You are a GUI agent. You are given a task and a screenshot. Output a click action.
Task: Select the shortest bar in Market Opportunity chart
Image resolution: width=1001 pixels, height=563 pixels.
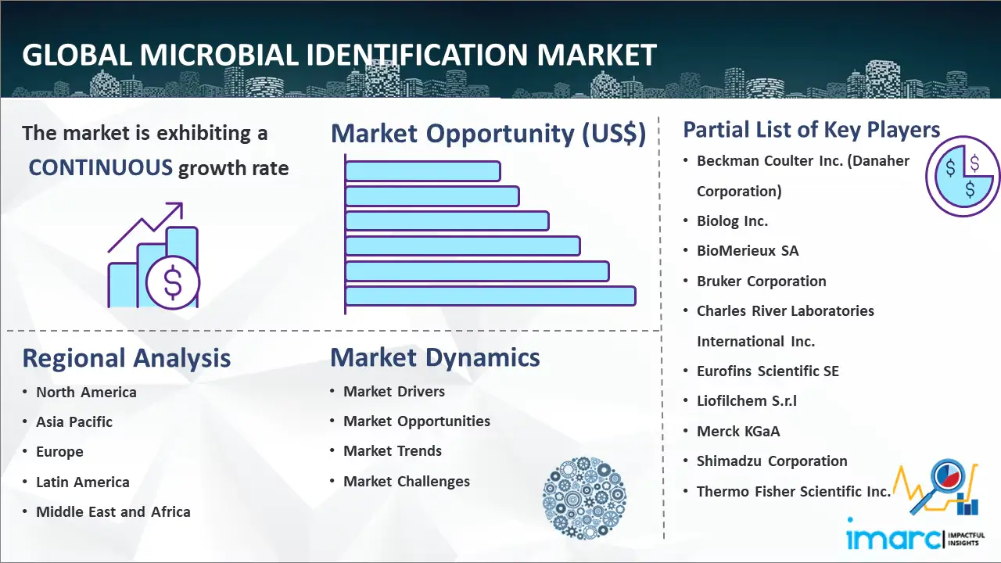(422, 170)
